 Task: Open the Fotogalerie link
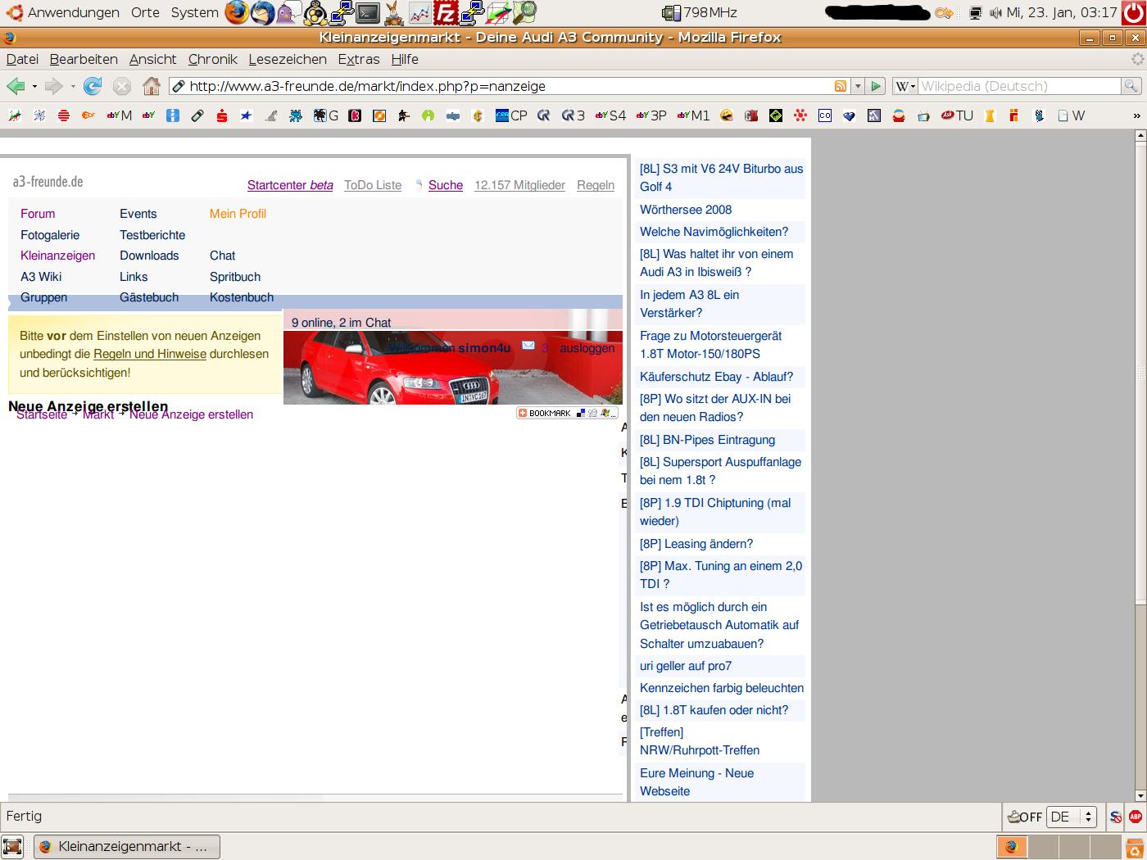point(50,235)
